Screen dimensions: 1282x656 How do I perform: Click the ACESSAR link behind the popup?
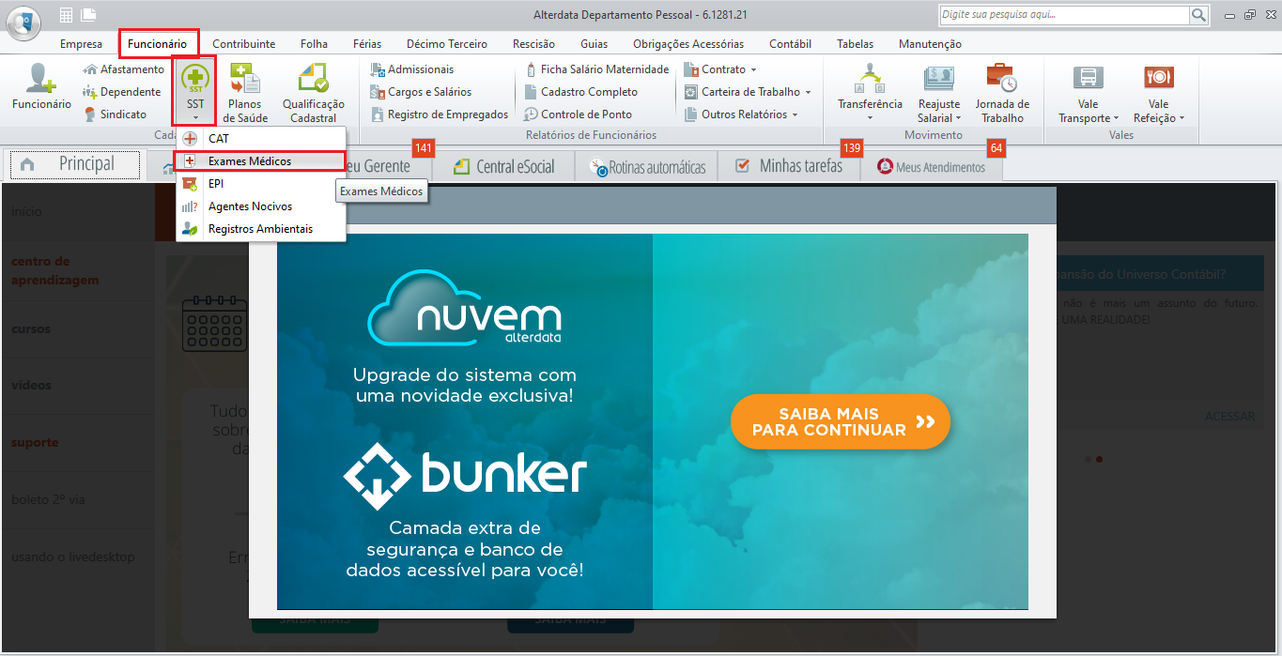(x=1229, y=417)
